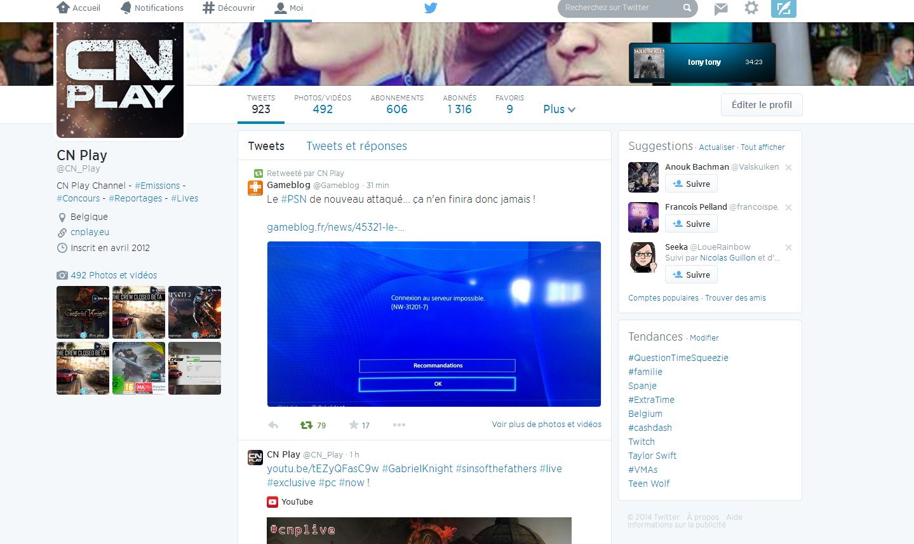Reply to the Gameblog tweet
The height and width of the screenshot is (544, 914).
(273, 425)
